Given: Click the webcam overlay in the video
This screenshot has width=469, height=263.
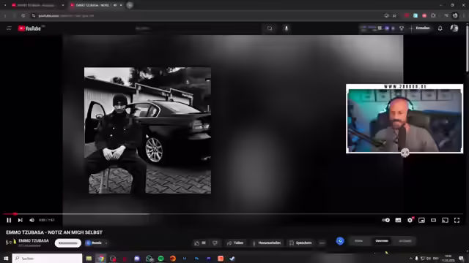Looking at the screenshot, I should point(405,118).
